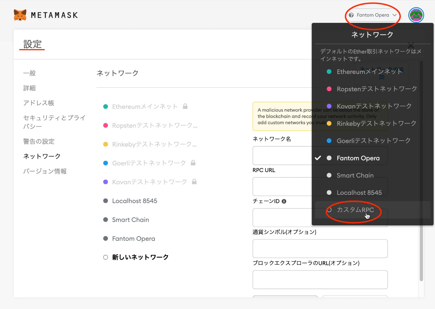Screen dimensions: 435x309
Task: Select Fantom Opera in settings list
Action: [x=129, y=238]
